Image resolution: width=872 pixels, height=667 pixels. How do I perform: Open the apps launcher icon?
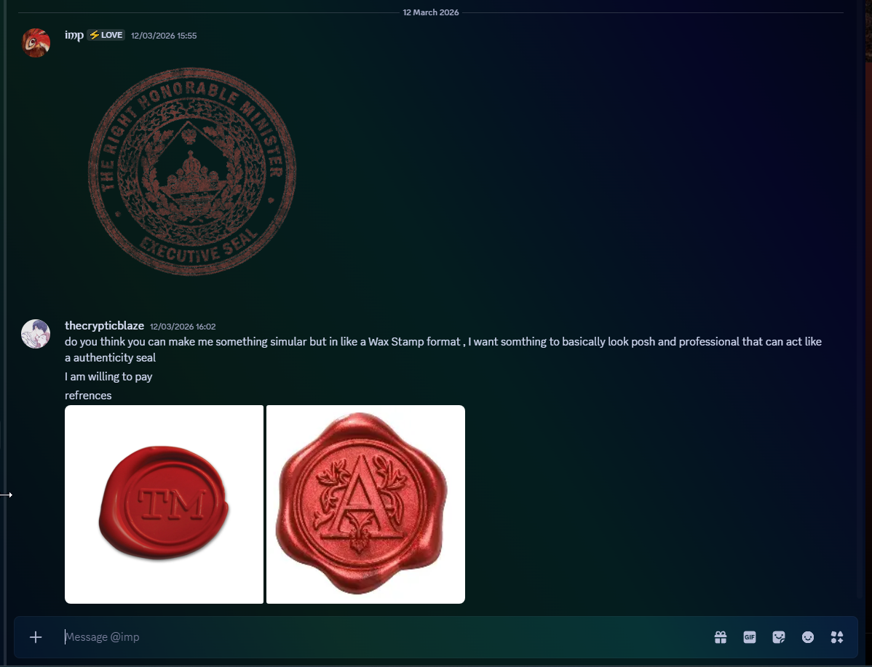tap(837, 637)
